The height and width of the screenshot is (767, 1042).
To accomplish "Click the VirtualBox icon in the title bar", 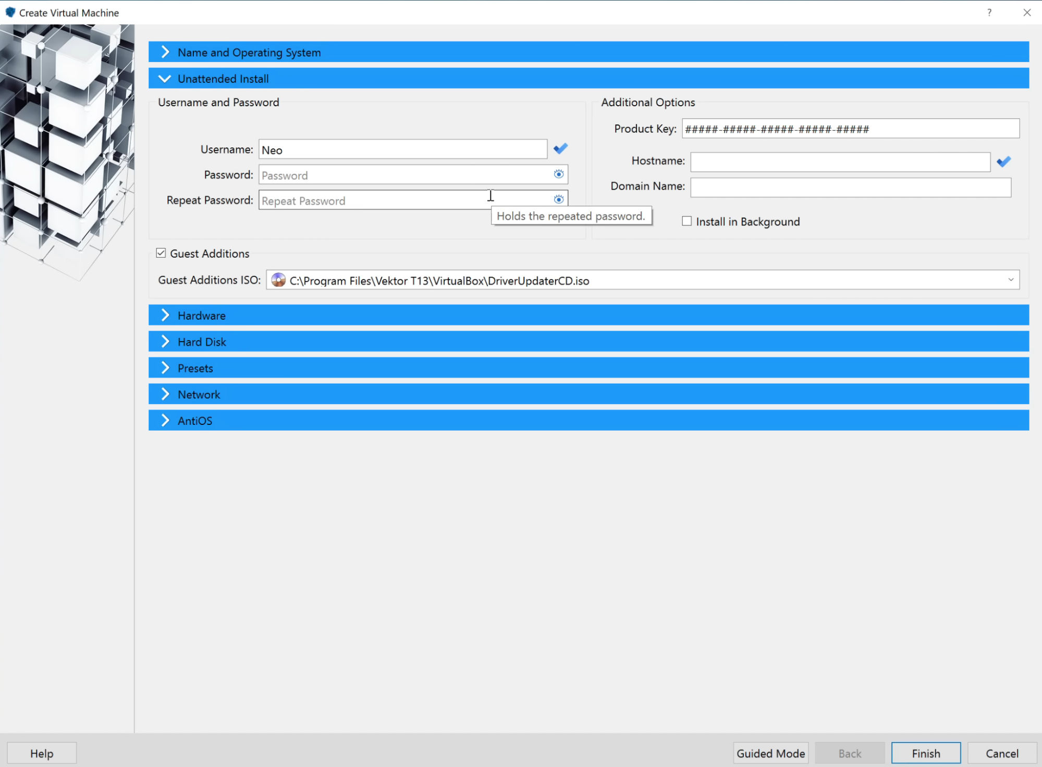I will (10, 12).
